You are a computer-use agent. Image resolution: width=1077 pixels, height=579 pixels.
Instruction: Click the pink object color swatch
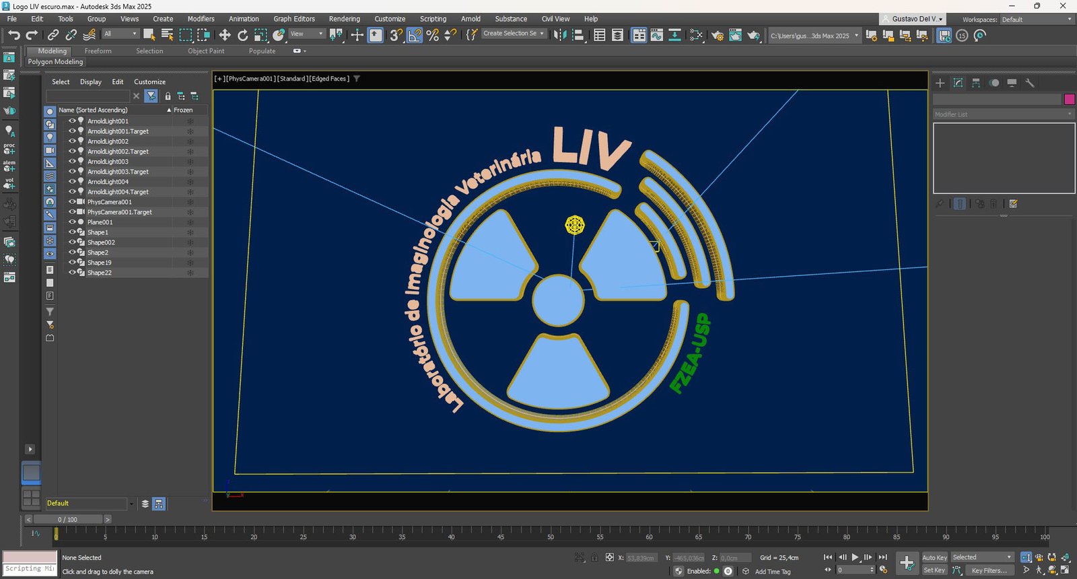click(1069, 99)
